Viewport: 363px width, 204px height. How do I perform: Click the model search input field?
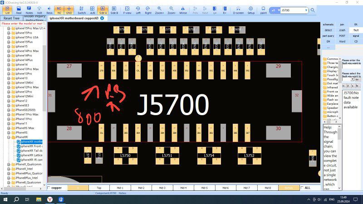(x=23, y=24)
